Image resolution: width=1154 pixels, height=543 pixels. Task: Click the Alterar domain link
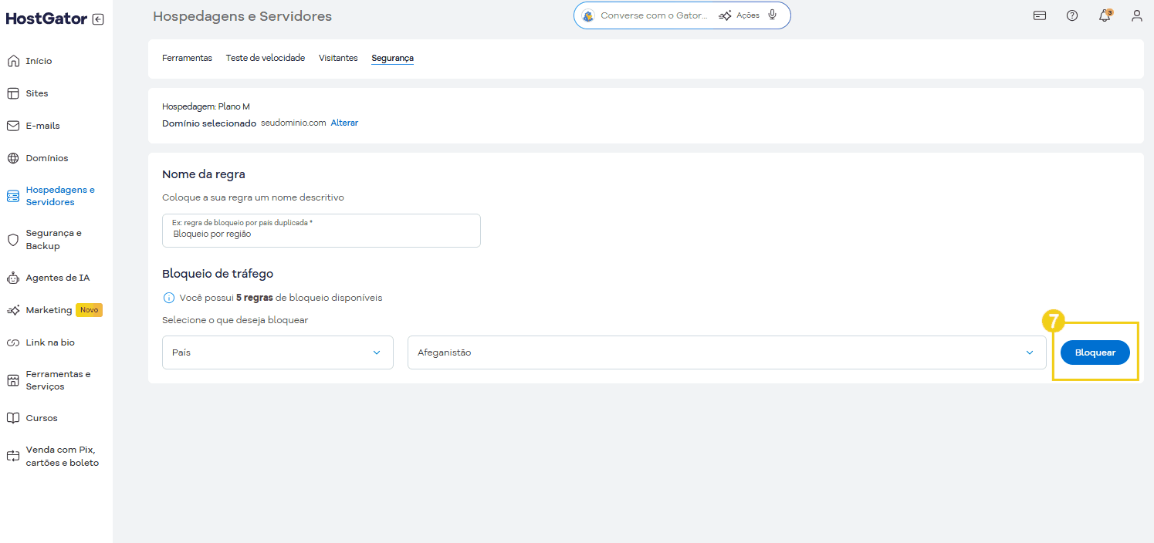pyautogui.click(x=344, y=122)
